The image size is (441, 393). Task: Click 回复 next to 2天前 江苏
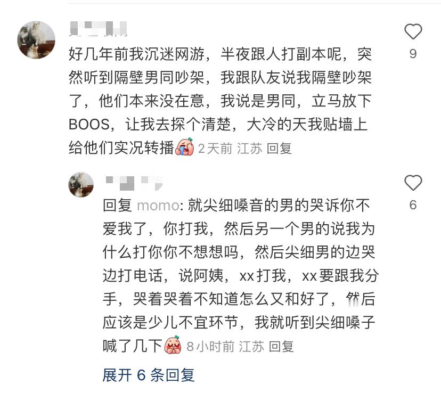click(279, 149)
